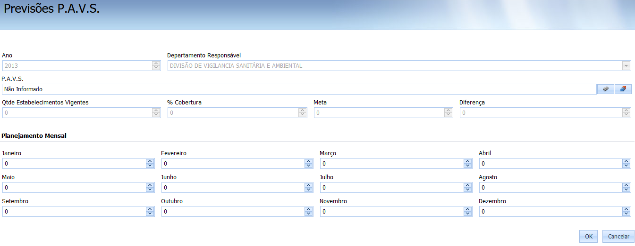Increment the Diferença spinner up arrow
This screenshot has height=246, width=635.
pos(627,111)
